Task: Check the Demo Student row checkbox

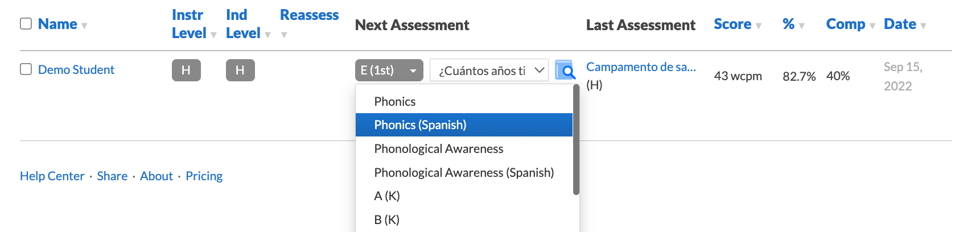Action: point(26,69)
